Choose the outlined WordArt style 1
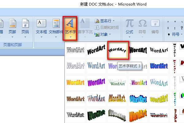The height and width of the screenshot is (123, 184). 75,50
